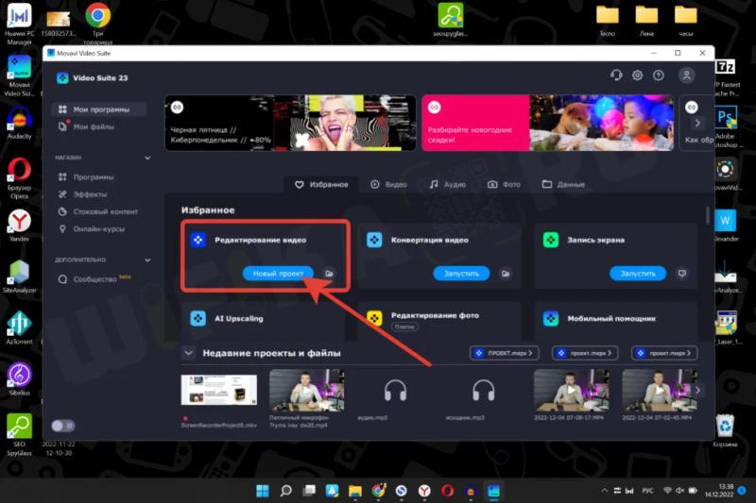
Task: Switch to the Видео tab
Action: pos(388,185)
